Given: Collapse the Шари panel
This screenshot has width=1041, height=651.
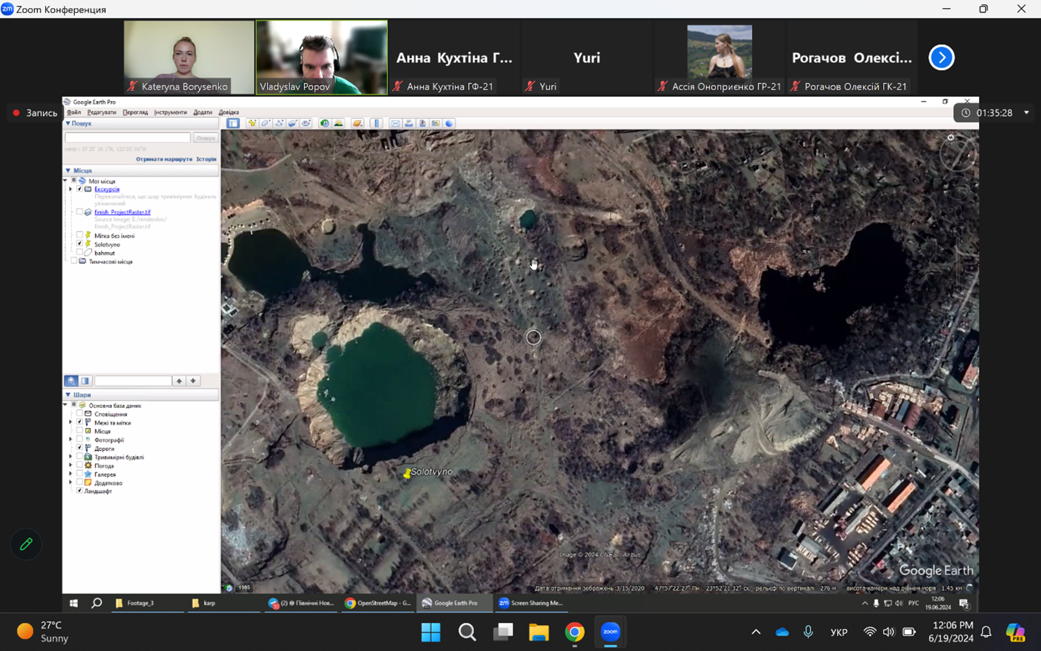Looking at the screenshot, I should tap(68, 394).
